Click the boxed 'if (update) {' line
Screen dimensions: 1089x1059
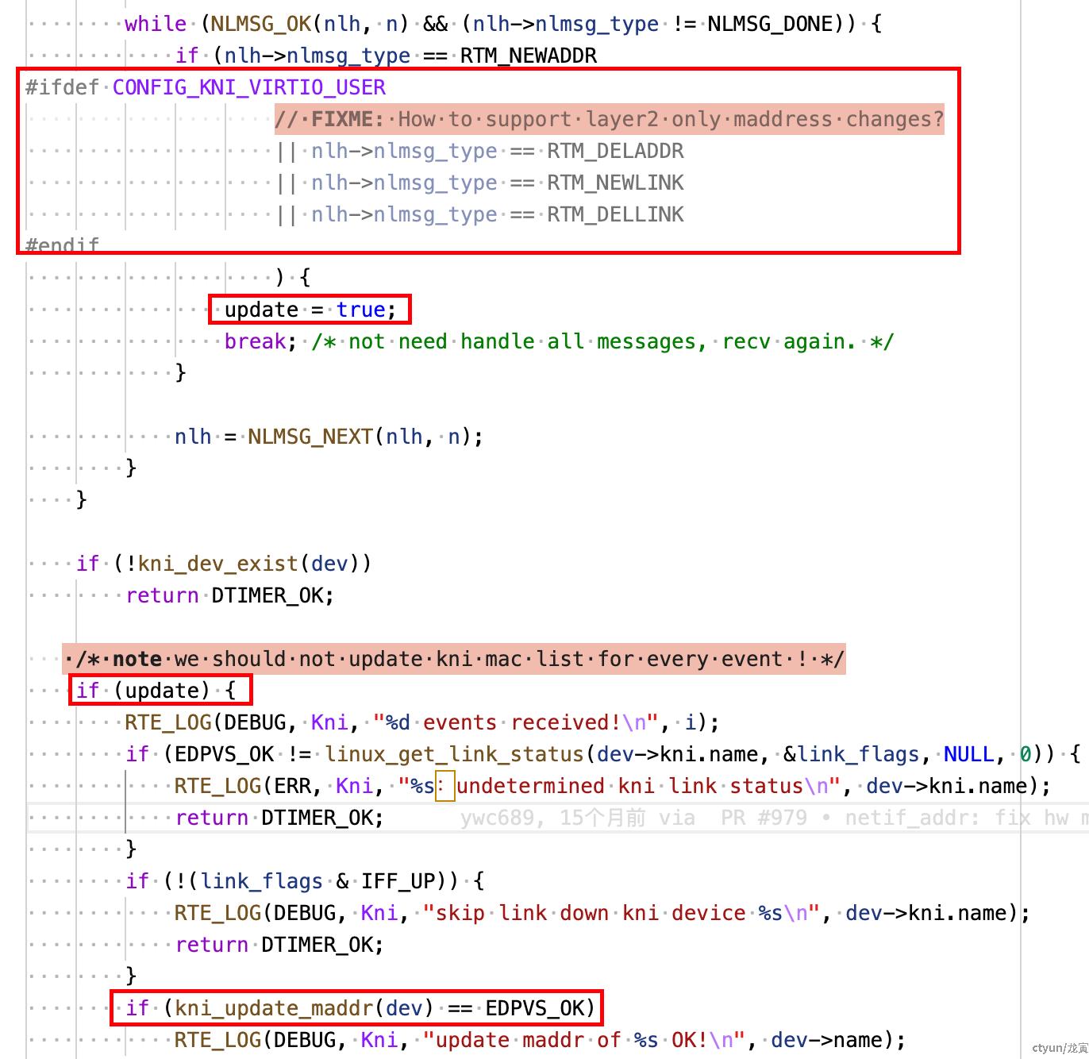point(160,691)
